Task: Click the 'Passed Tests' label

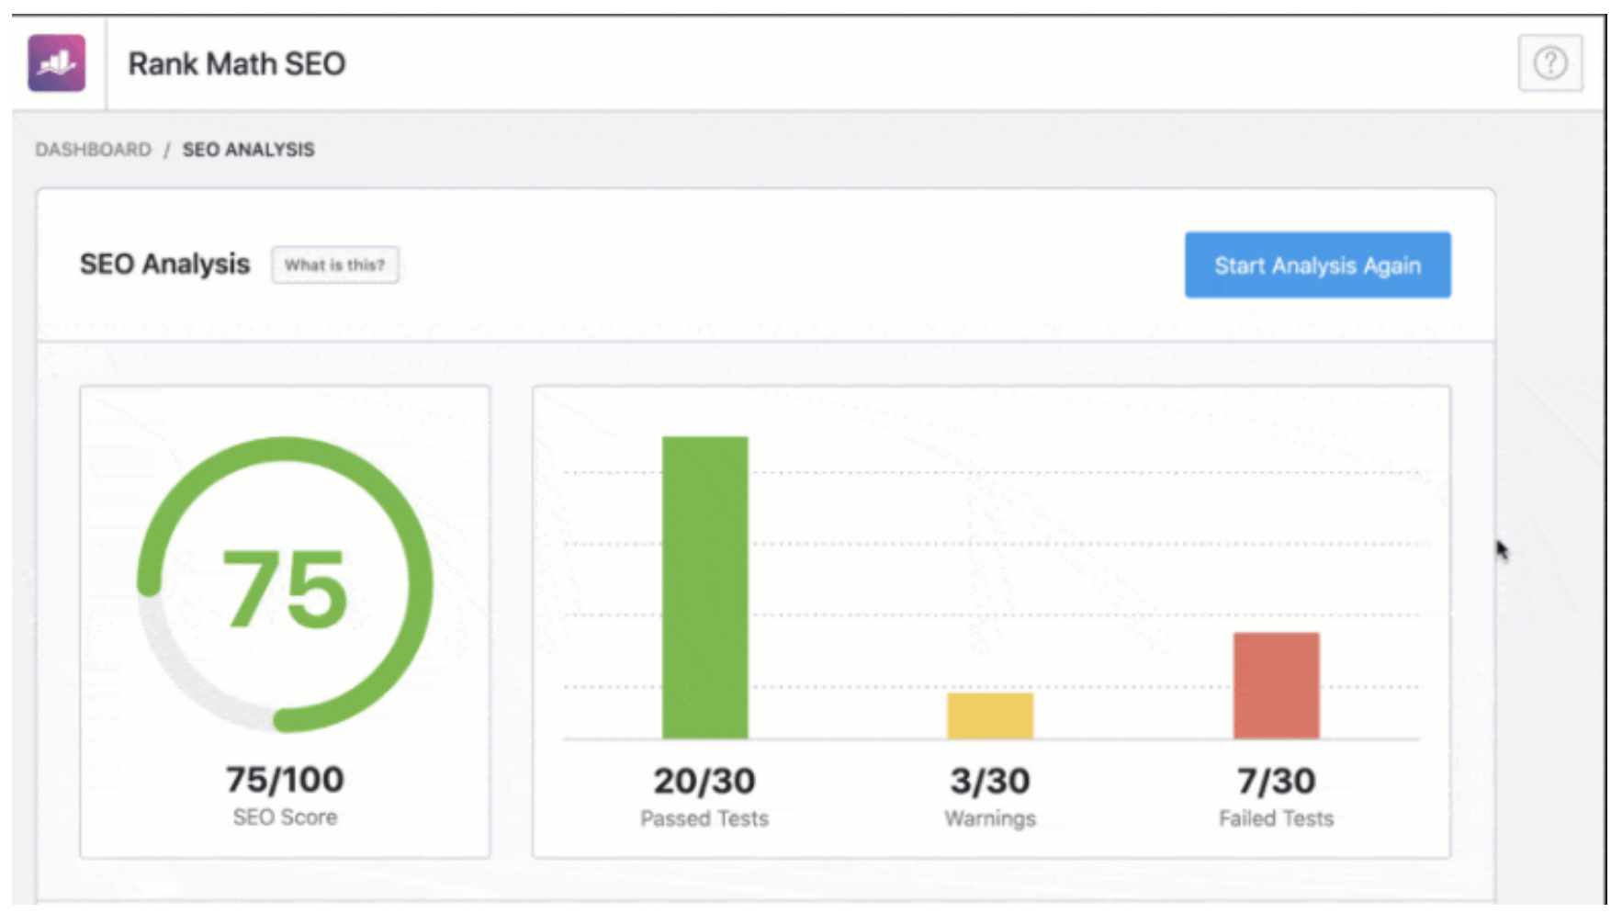Action: [x=704, y=818]
